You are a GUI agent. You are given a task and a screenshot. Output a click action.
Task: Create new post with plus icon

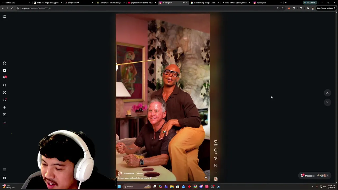pyautogui.click(x=4, y=107)
